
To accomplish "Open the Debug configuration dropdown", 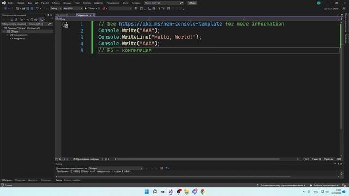I will [56, 9].
